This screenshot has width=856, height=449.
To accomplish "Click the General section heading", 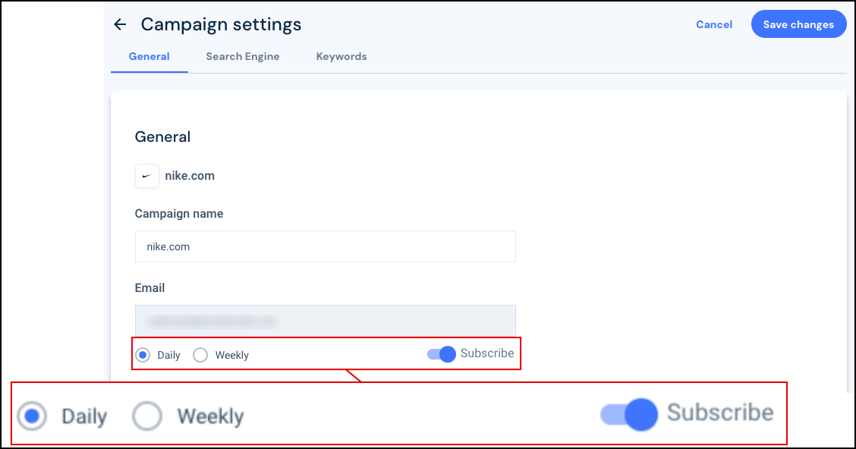I will (162, 137).
